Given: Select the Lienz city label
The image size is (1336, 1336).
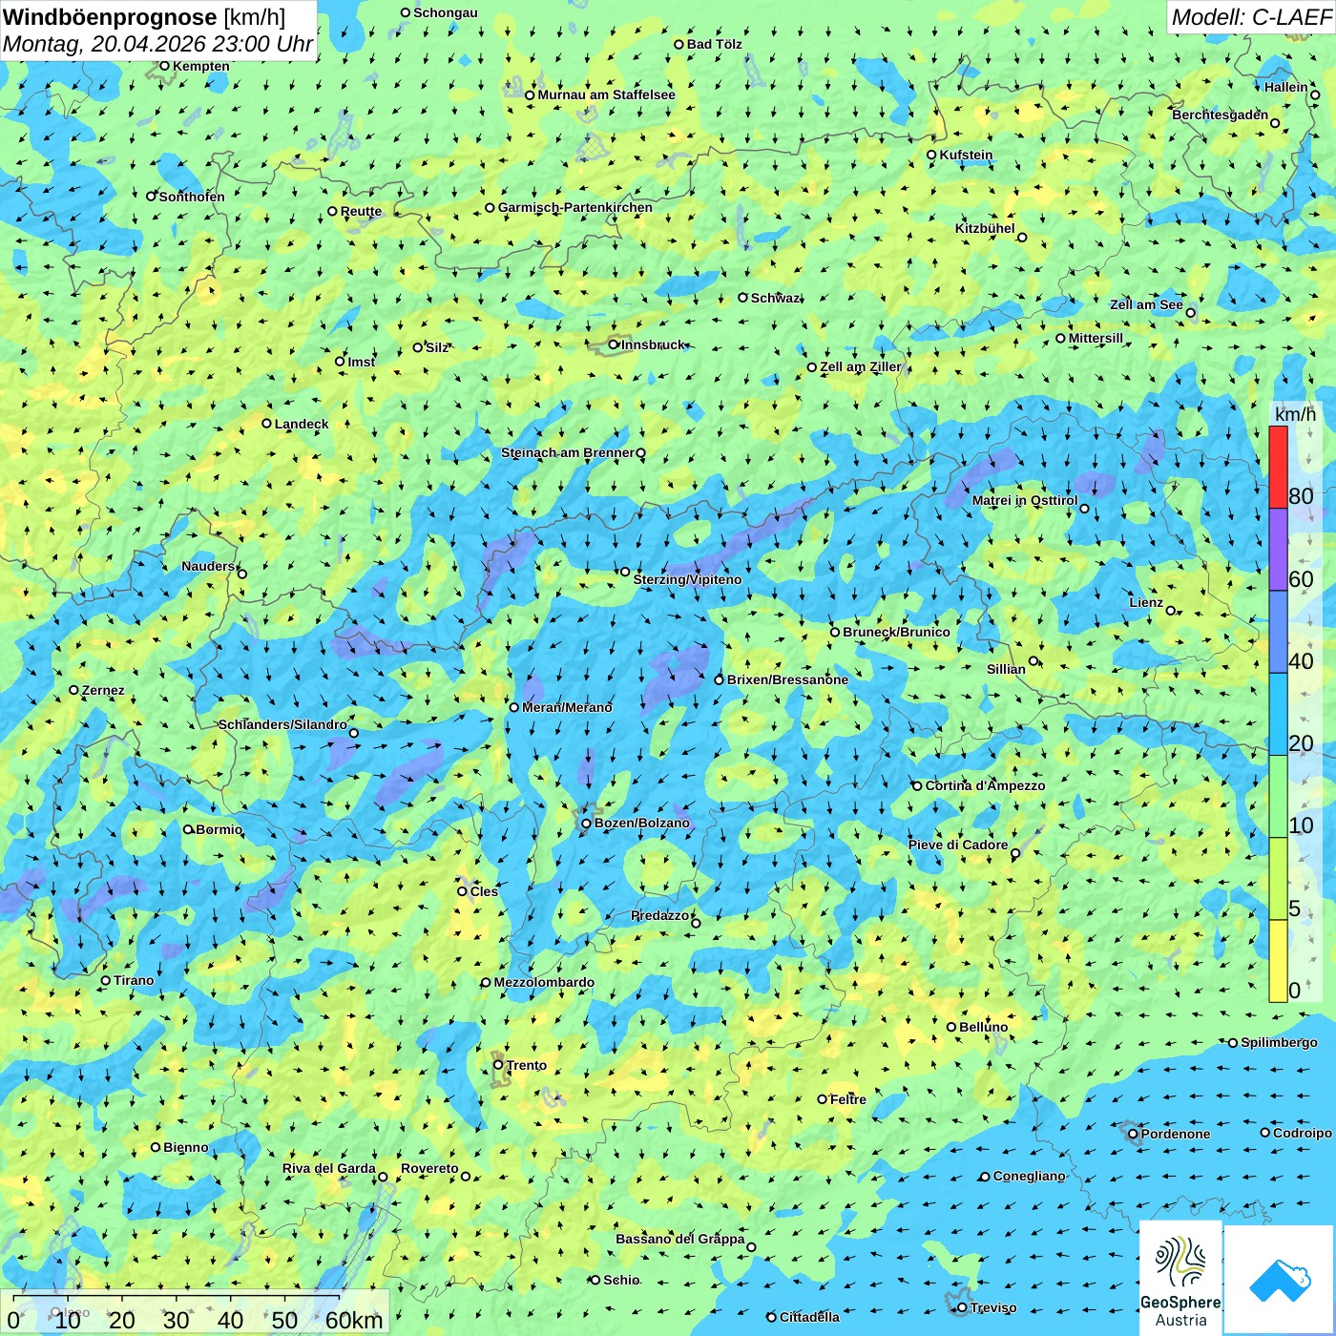Looking at the screenshot, I should [1146, 602].
